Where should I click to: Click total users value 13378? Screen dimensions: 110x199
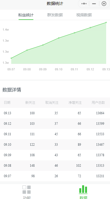[x=100, y=155]
